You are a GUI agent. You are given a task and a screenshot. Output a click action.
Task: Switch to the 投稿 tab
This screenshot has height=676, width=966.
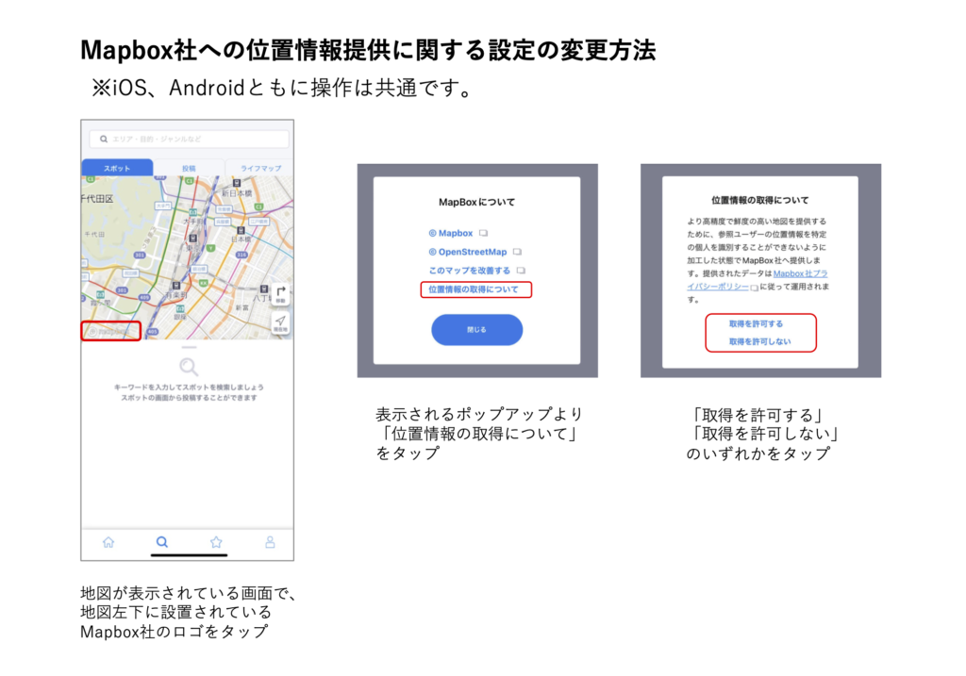click(x=189, y=168)
